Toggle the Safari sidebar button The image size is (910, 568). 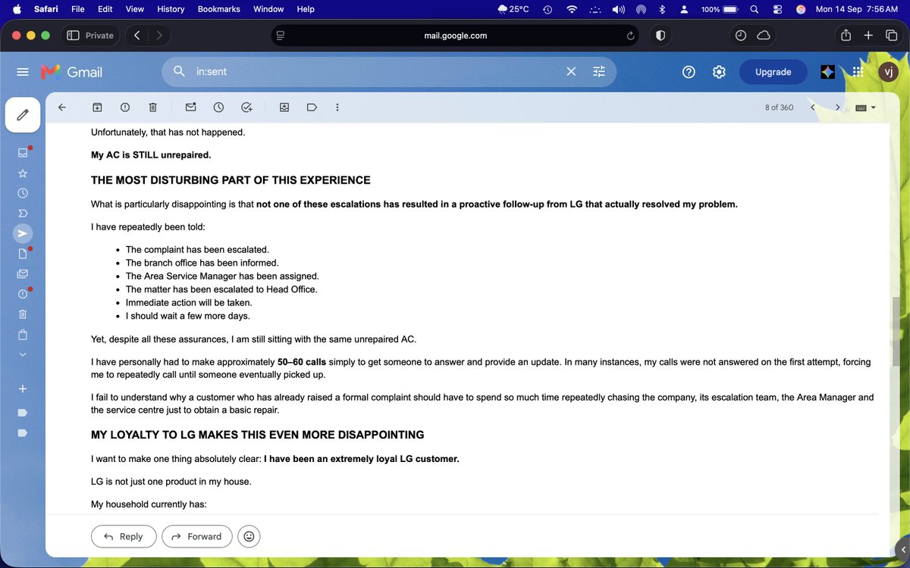pyautogui.click(x=74, y=35)
